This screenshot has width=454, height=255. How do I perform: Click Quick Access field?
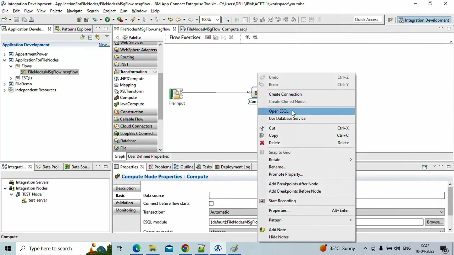point(368,19)
